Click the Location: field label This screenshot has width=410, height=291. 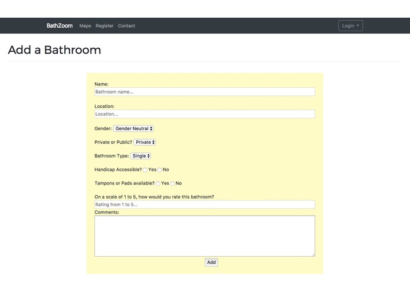click(104, 106)
